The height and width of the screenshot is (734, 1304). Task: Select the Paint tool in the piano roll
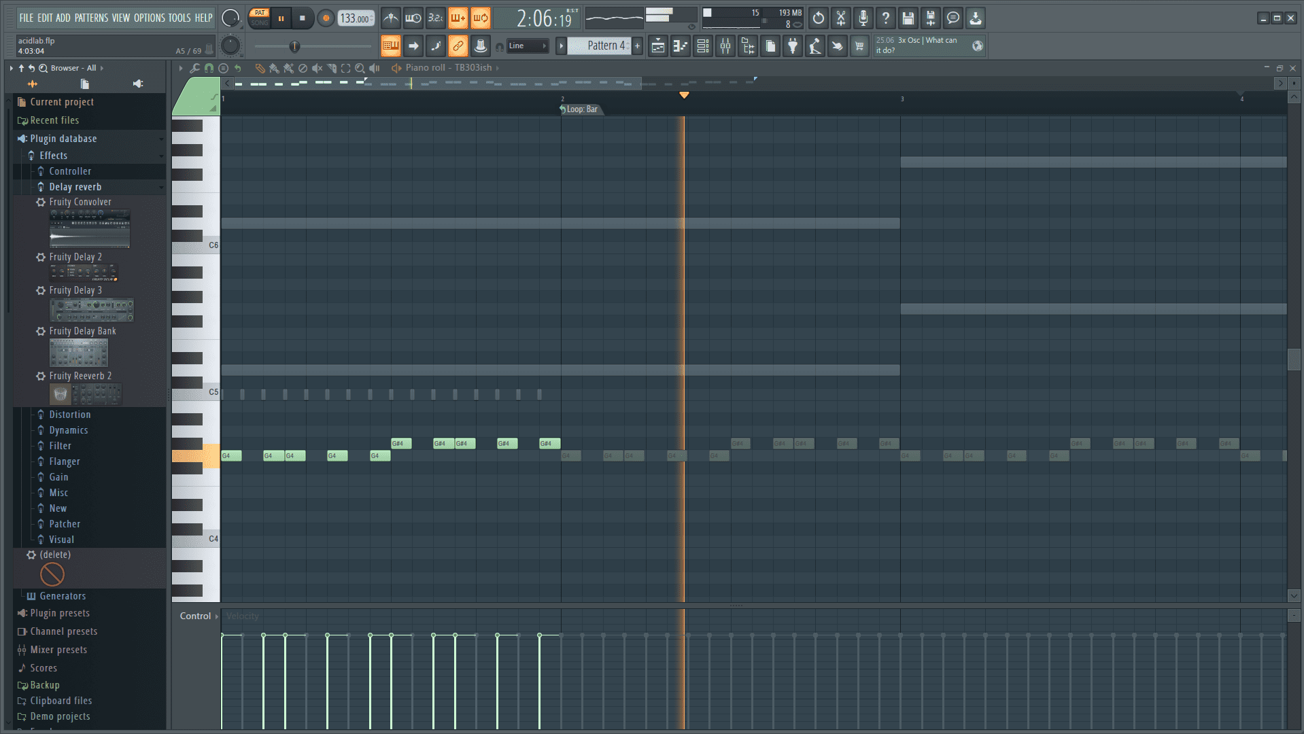pyautogui.click(x=274, y=68)
